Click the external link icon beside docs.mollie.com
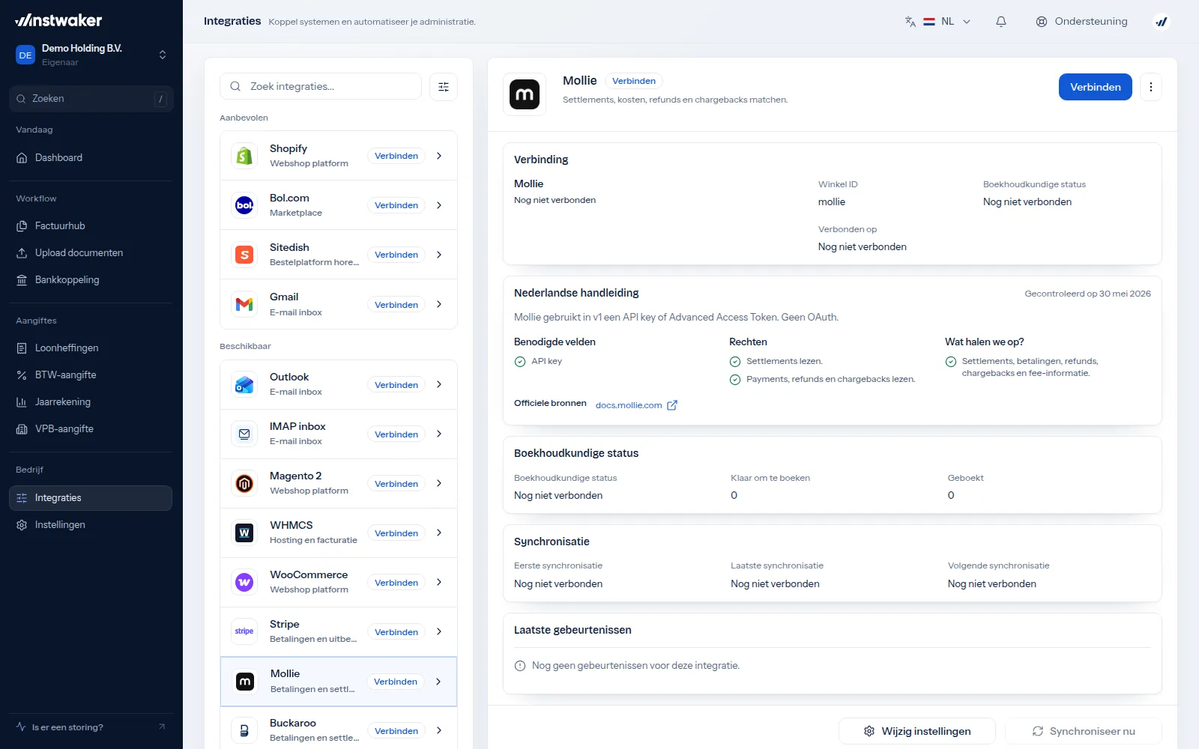This screenshot has width=1199, height=749. pos(672,405)
